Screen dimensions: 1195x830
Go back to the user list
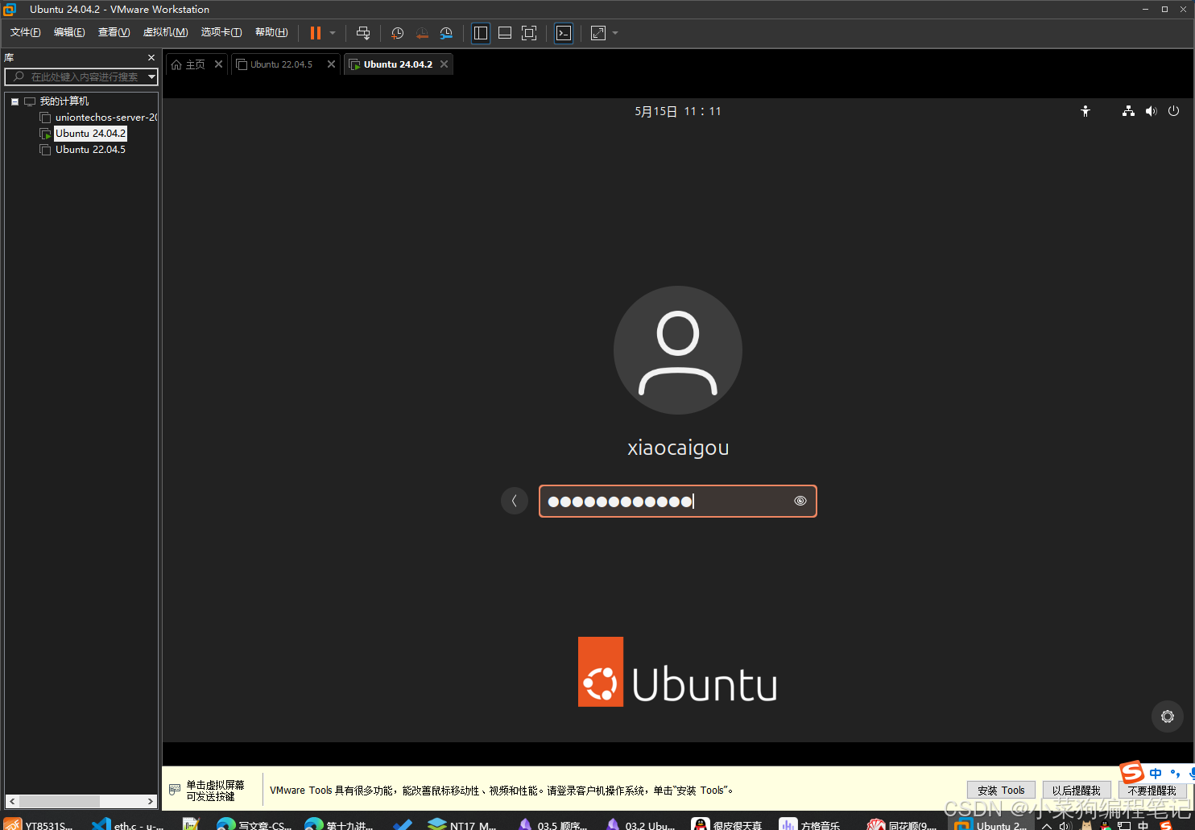(x=515, y=501)
